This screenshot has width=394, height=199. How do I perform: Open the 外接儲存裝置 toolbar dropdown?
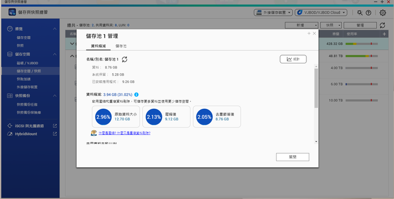tap(273, 13)
